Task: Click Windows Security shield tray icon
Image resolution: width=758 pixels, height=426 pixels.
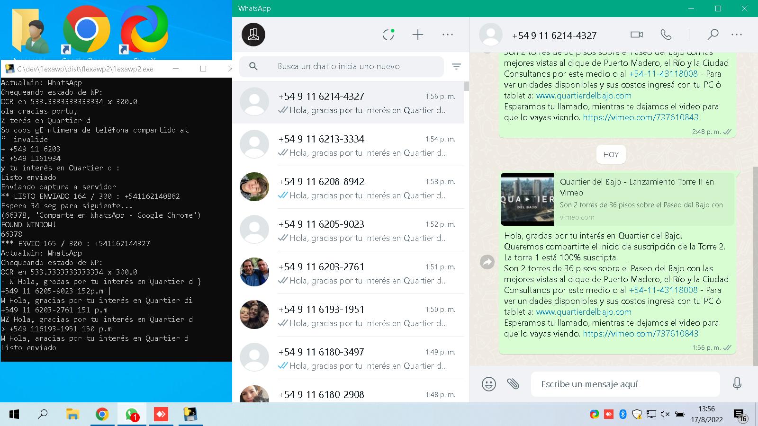Action: pos(637,415)
